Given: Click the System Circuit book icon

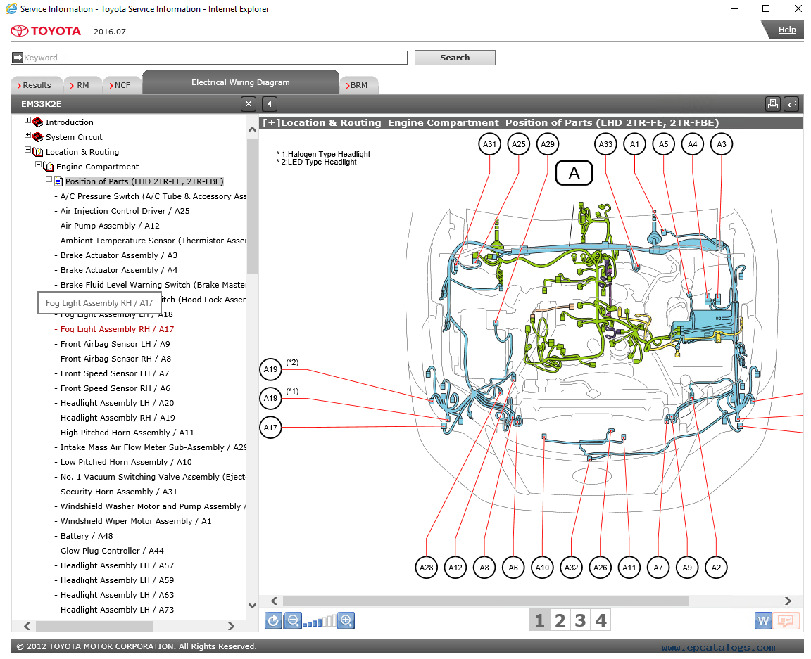Looking at the screenshot, I should (38, 137).
